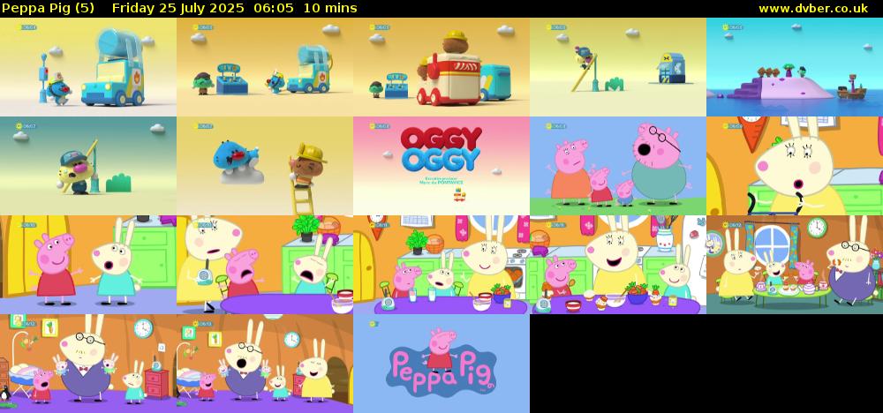
Task: Click the "10 mins" duration text
Action: click(x=330, y=9)
